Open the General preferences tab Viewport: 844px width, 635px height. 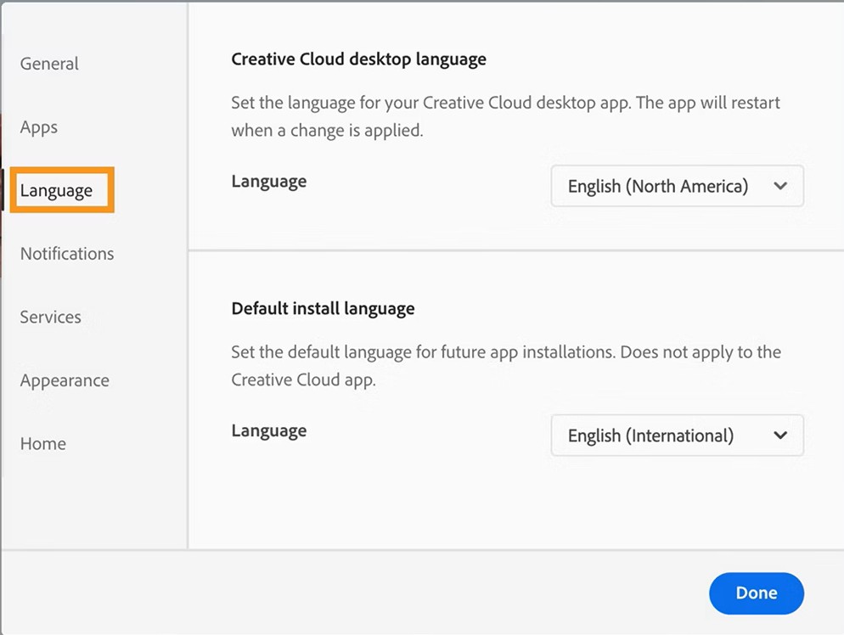point(49,64)
